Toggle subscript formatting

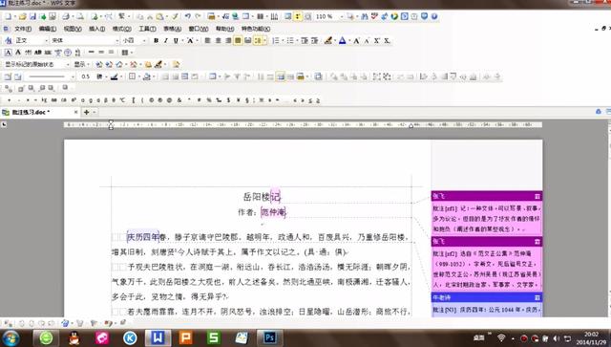tap(387, 40)
